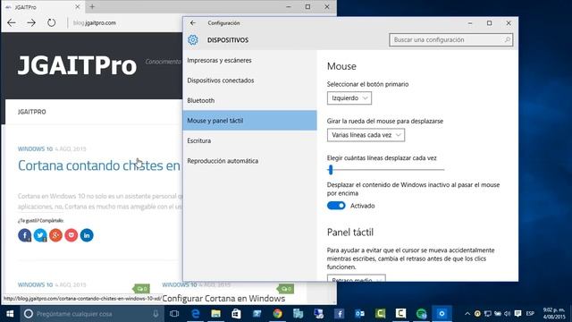The height and width of the screenshot is (322, 572).
Task: Open the Escritura settings section
Action: click(250, 140)
